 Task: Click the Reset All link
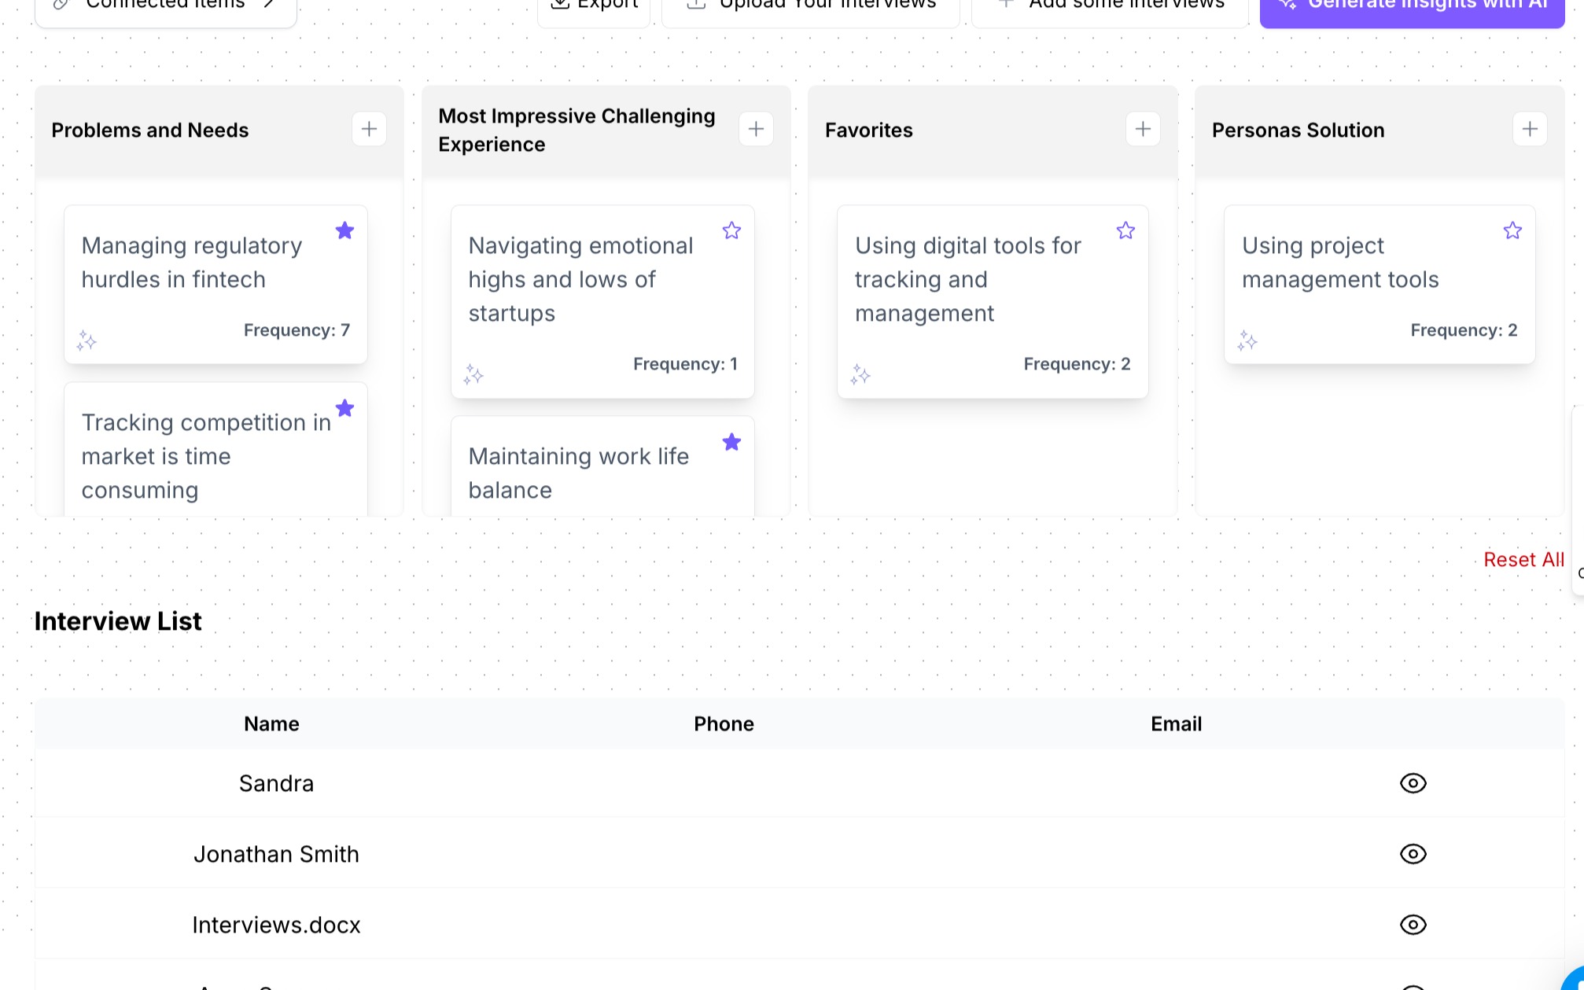pos(1523,559)
